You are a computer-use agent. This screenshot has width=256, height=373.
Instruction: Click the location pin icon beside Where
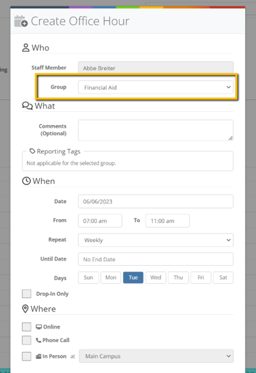click(26, 309)
